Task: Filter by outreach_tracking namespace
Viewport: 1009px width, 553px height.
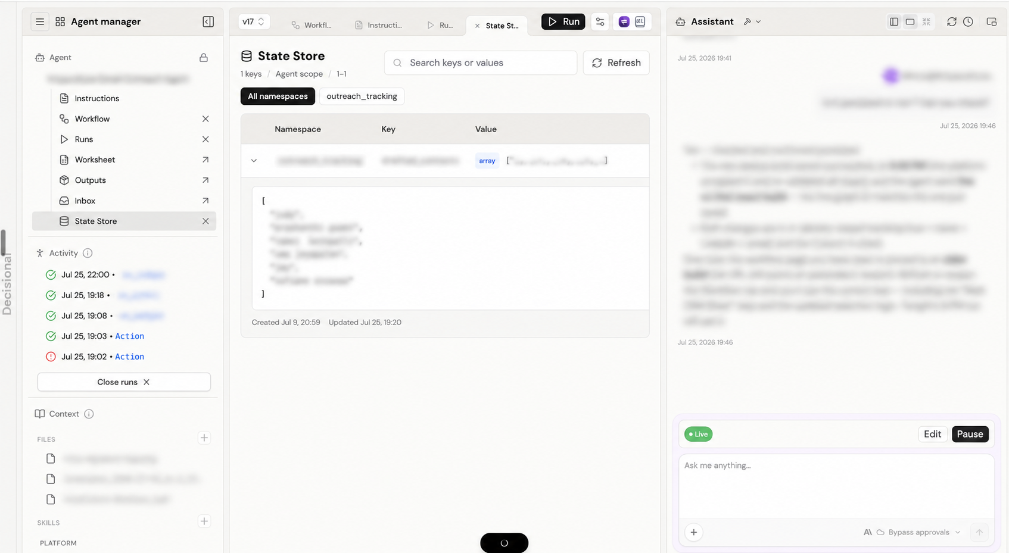Action: point(362,96)
